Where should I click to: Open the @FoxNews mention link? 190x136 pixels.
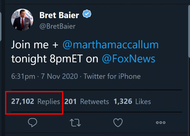tap(128, 59)
